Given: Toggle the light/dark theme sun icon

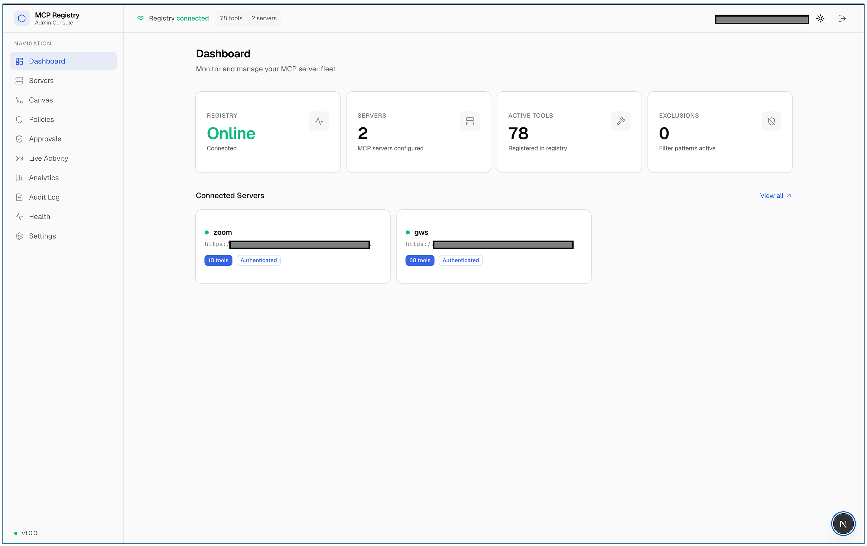Looking at the screenshot, I should (821, 18).
